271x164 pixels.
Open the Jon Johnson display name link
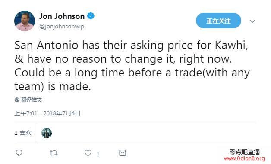62,16
